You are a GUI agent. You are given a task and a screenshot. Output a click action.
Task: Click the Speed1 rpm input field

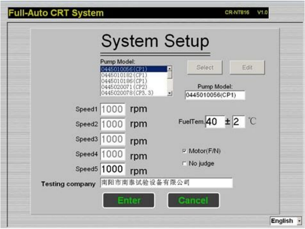click(112, 109)
